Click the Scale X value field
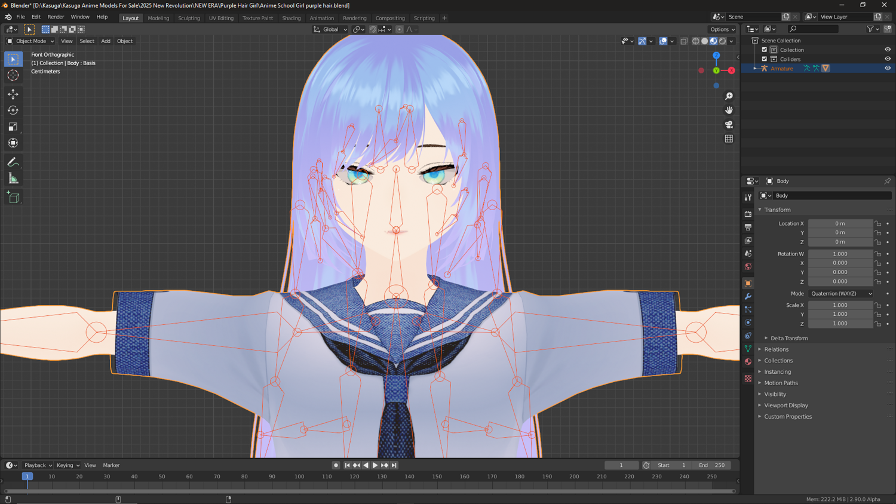Image resolution: width=896 pixels, height=504 pixels. (x=840, y=305)
